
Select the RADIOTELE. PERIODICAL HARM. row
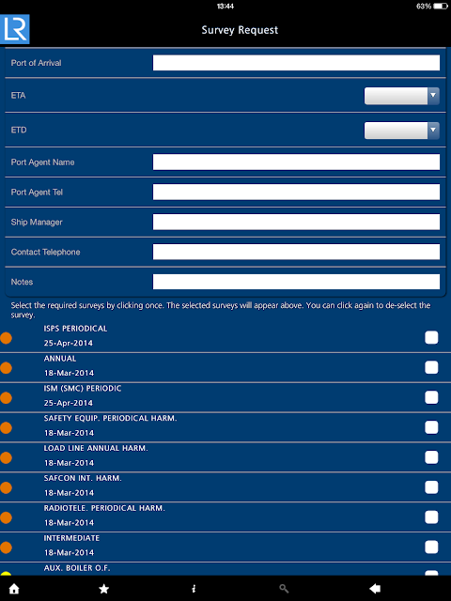(225, 517)
